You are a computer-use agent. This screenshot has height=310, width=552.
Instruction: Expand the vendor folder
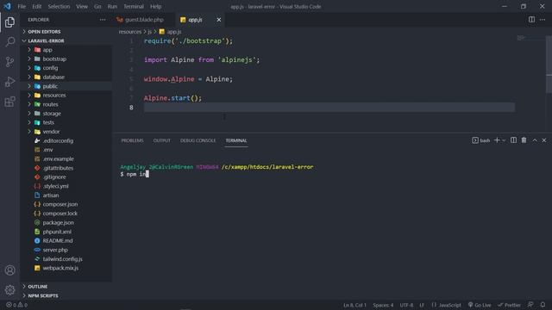(x=66, y=132)
